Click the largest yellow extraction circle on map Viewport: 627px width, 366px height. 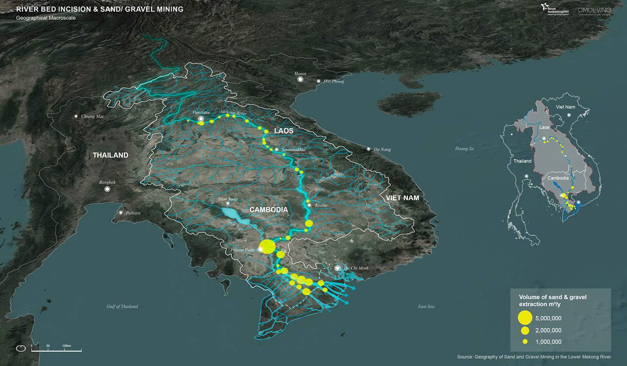coord(267,246)
